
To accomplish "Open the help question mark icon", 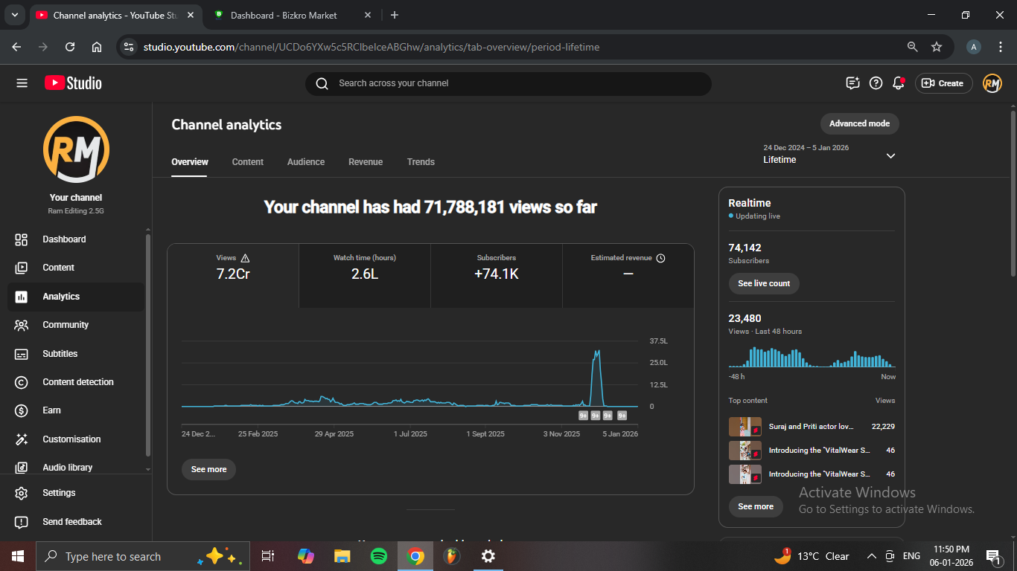I will (x=876, y=83).
